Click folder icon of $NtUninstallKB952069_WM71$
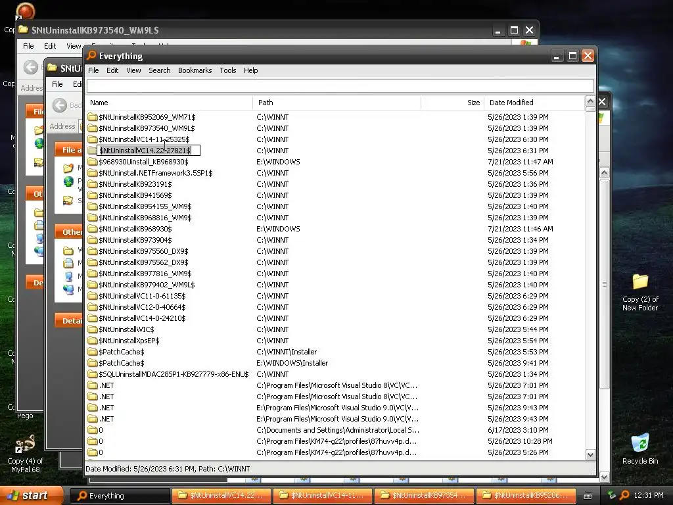Screen dimensions: 673x505 pyautogui.click(x=92, y=117)
